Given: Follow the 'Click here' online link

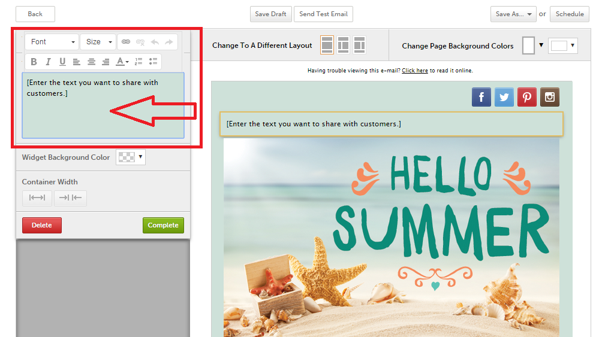Looking at the screenshot, I should coord(415,71).
